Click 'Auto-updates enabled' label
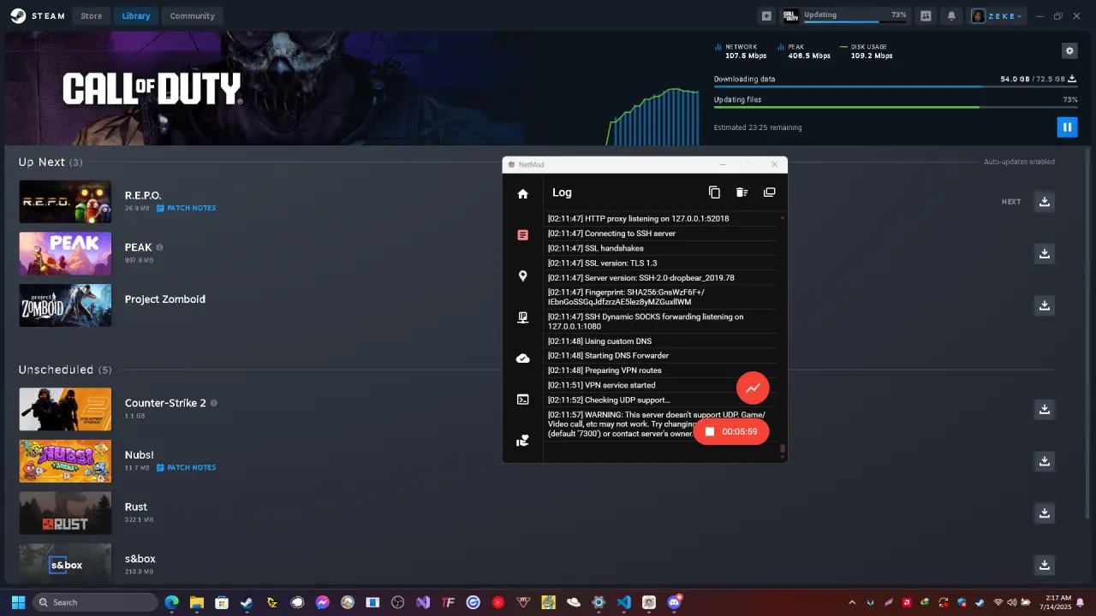 coord(1019,162)
